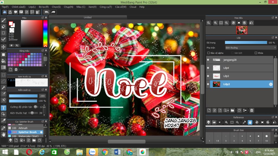Select the hand icon in Reference panel
Viewport: 278px width, 156px height.
coord(250,122)
